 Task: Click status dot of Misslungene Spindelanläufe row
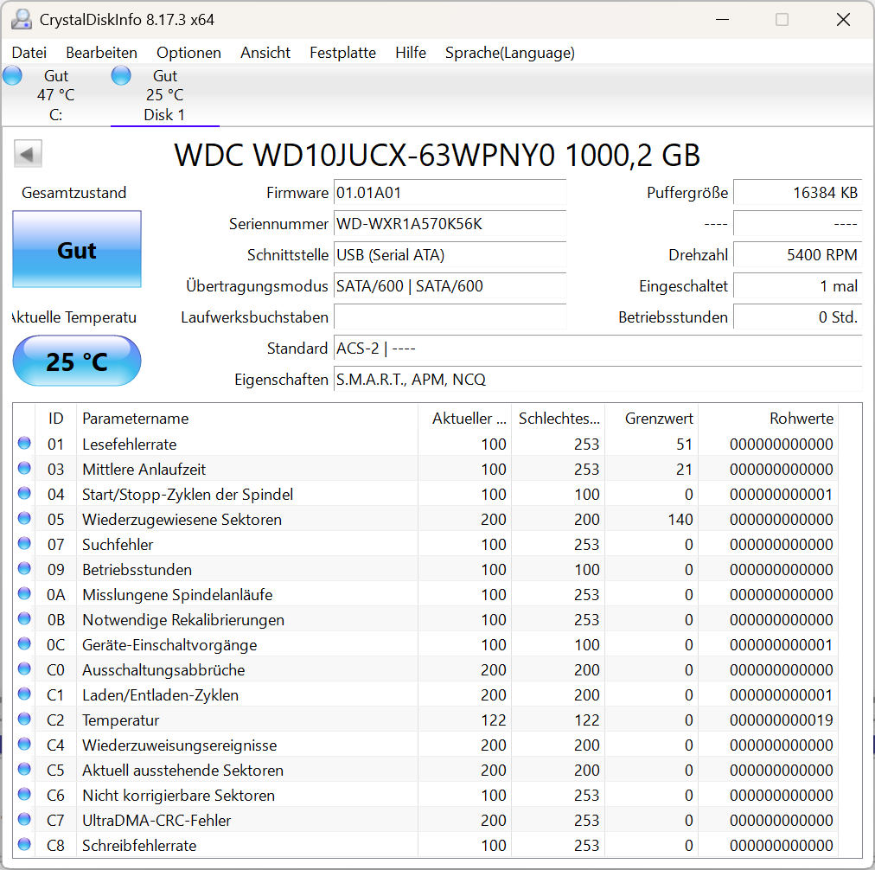[24, 594]
